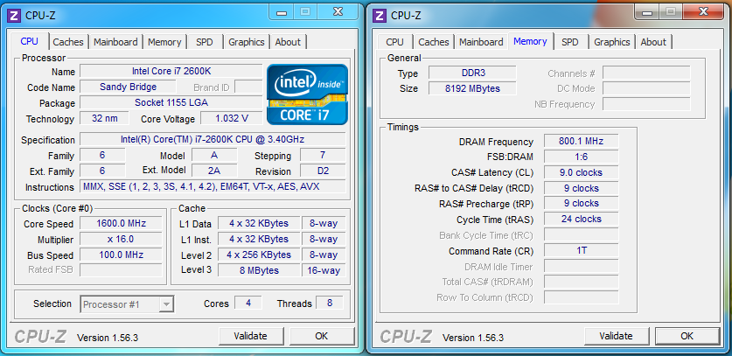The width and height of the screenshot is (732, 356).
Task: Click the Ext. Model value '2A'
Action: [x=214, y=171]
